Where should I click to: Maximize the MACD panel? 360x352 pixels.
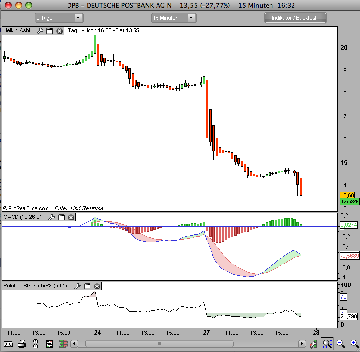(x=61, y=217)
